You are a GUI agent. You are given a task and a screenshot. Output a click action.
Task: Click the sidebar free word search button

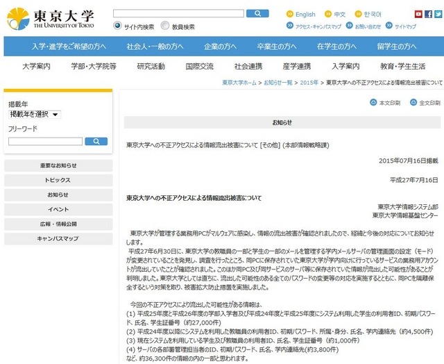tap(96, 141)
